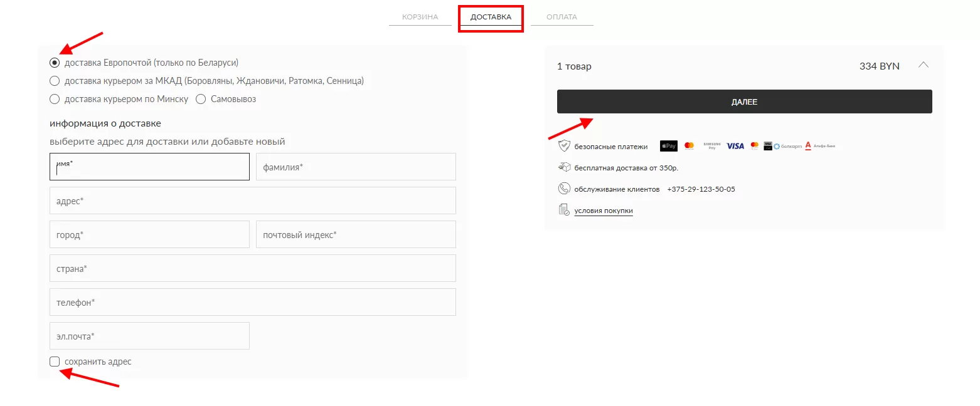Click the free delivery box icon
The width and height of the screenshot is (980, 406).
563,167
